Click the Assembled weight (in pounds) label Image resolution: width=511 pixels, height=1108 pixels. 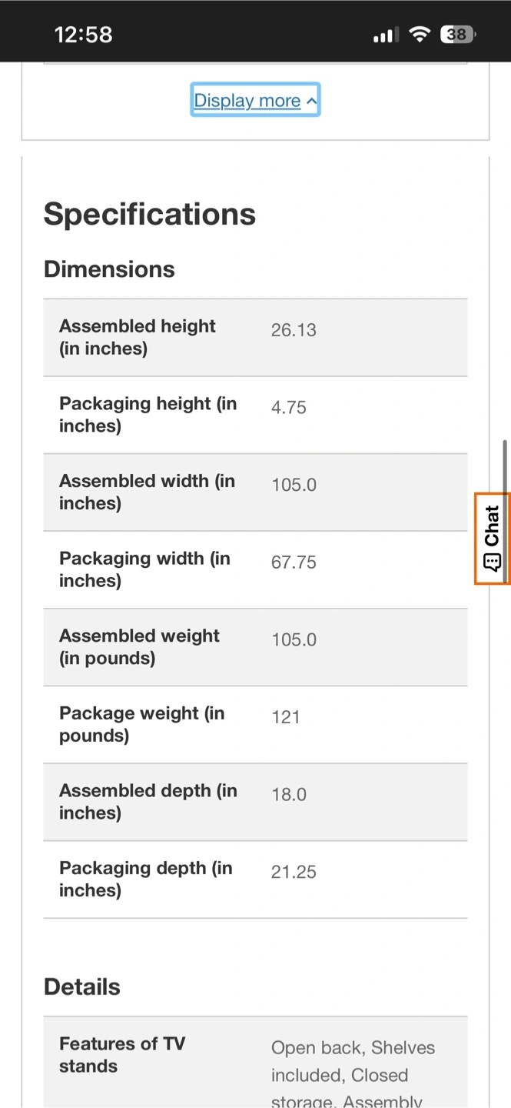tap(139, 647)
